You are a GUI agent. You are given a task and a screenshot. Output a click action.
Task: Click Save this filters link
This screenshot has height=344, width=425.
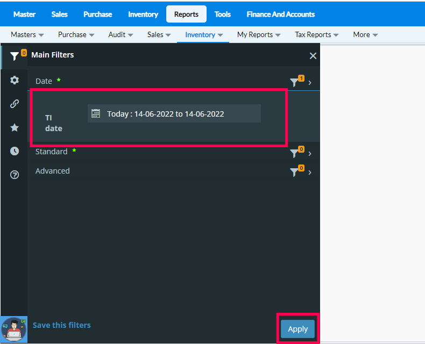pyautogui.click(x=61, y=325)
